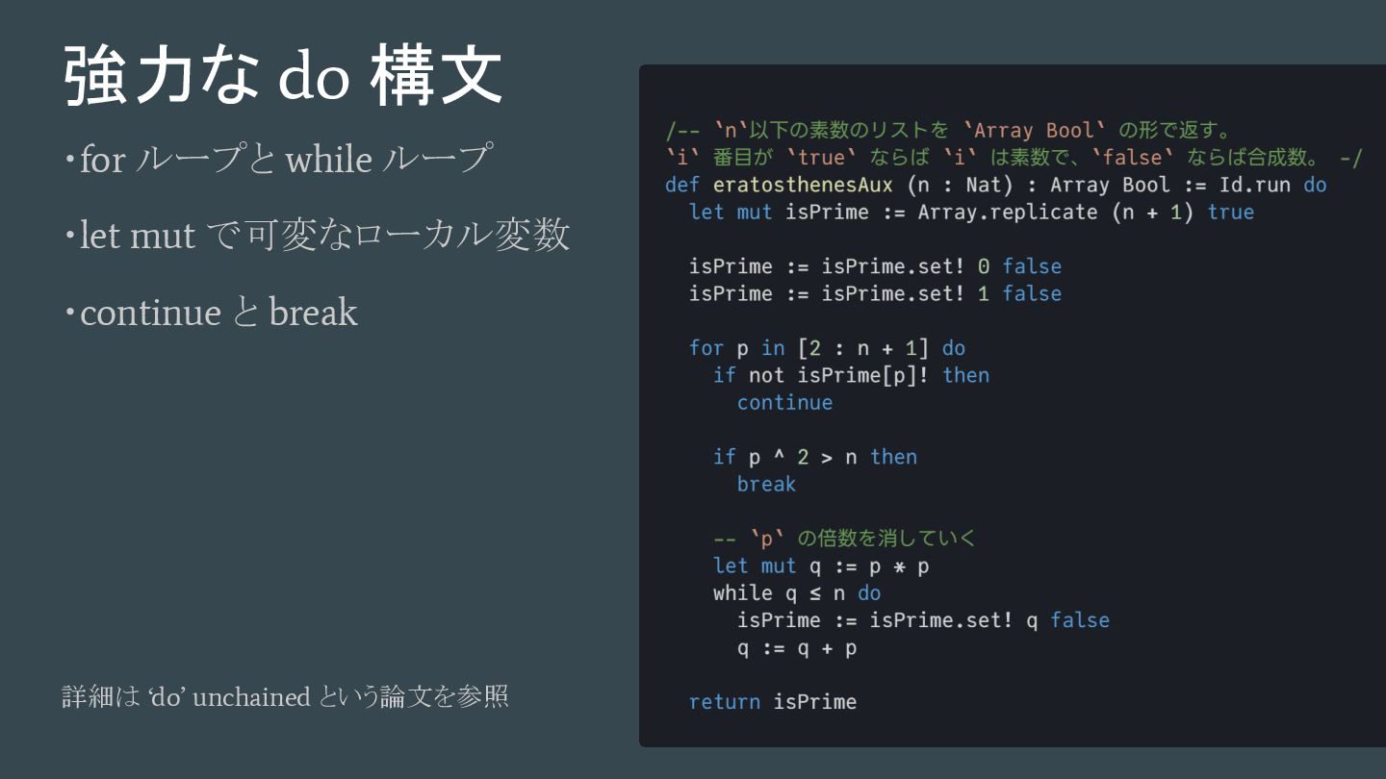Click the slide title '強力な do 構文'
Image resolution: width=1386 pixels, height=779 pixels.
[x=282, y=77]
